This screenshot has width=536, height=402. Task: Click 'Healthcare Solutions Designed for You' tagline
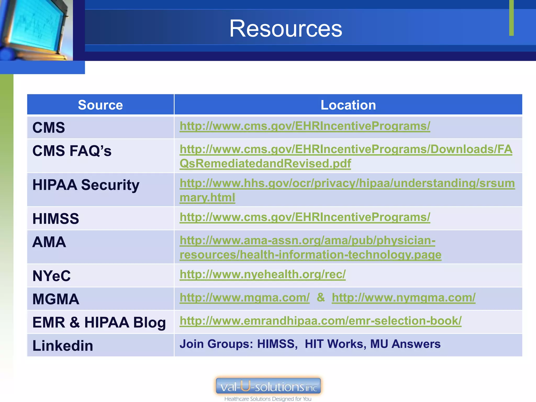click(x=268, y=399)
